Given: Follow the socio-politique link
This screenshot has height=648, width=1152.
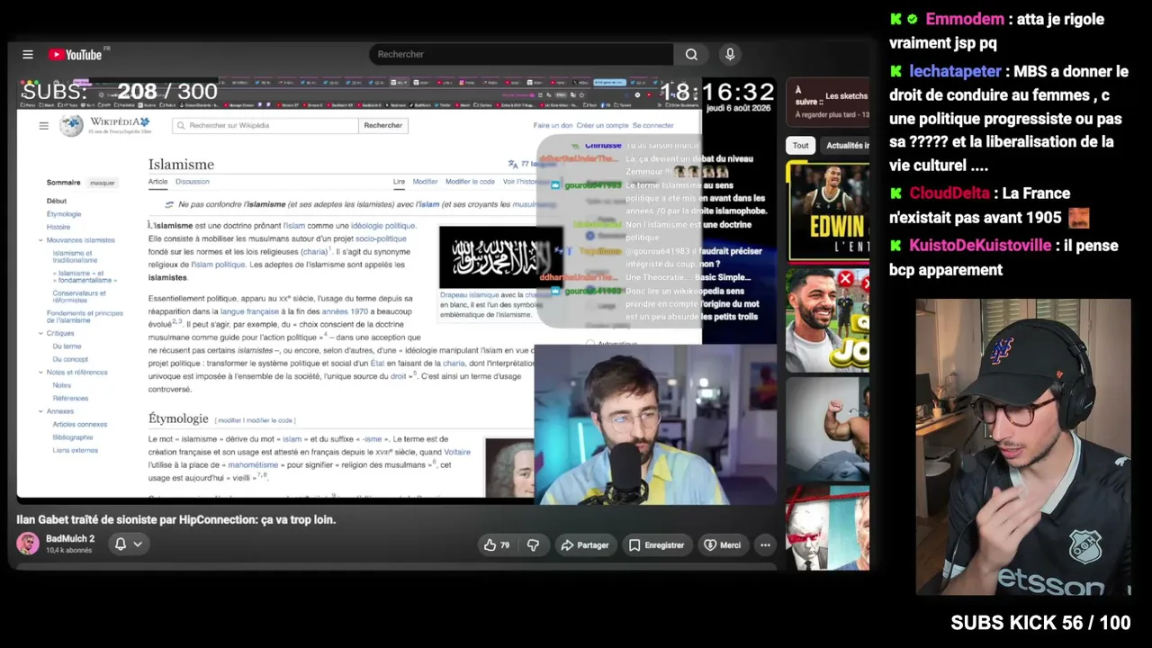Looking at the screenshot, I should 381,238.
